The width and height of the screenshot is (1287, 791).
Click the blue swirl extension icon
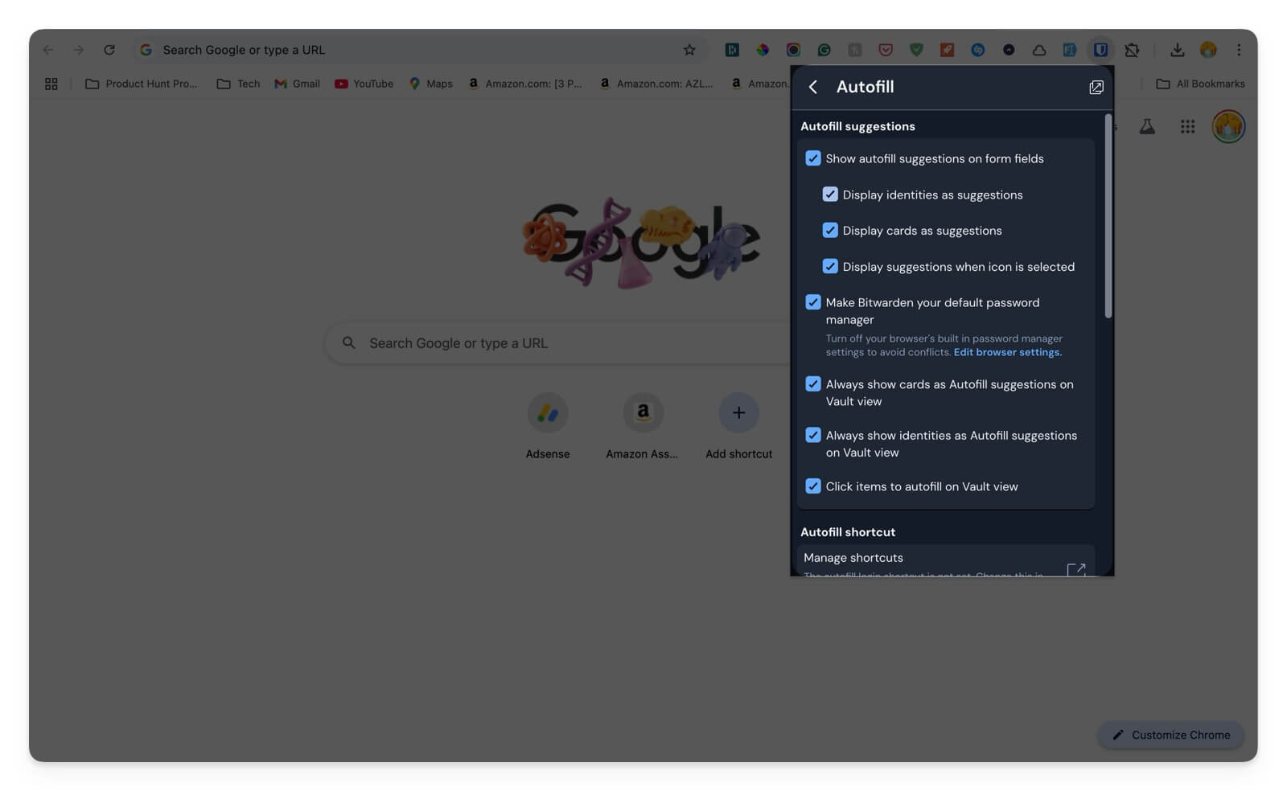[977, 50]
